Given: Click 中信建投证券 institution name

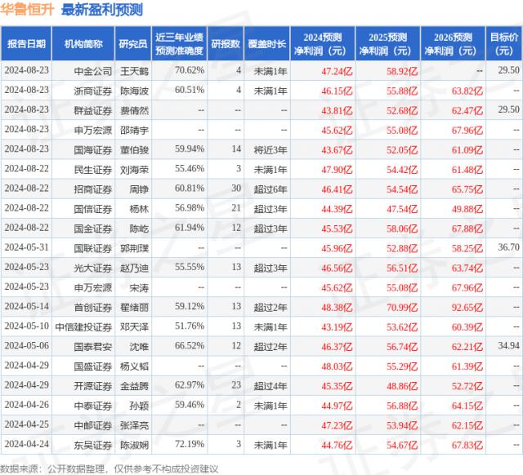Looking at the screenshot, I should [83, 326].
